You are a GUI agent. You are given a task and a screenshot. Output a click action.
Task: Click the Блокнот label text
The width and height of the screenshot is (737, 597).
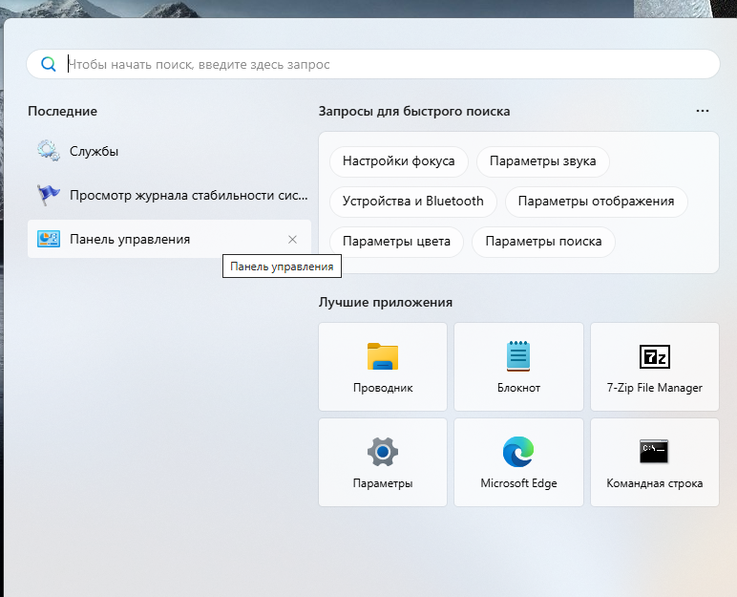click(518, 388)
